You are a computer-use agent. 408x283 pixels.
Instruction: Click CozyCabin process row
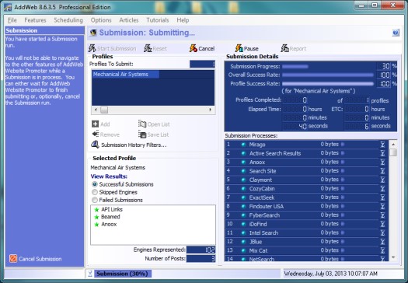pos(306,189)
